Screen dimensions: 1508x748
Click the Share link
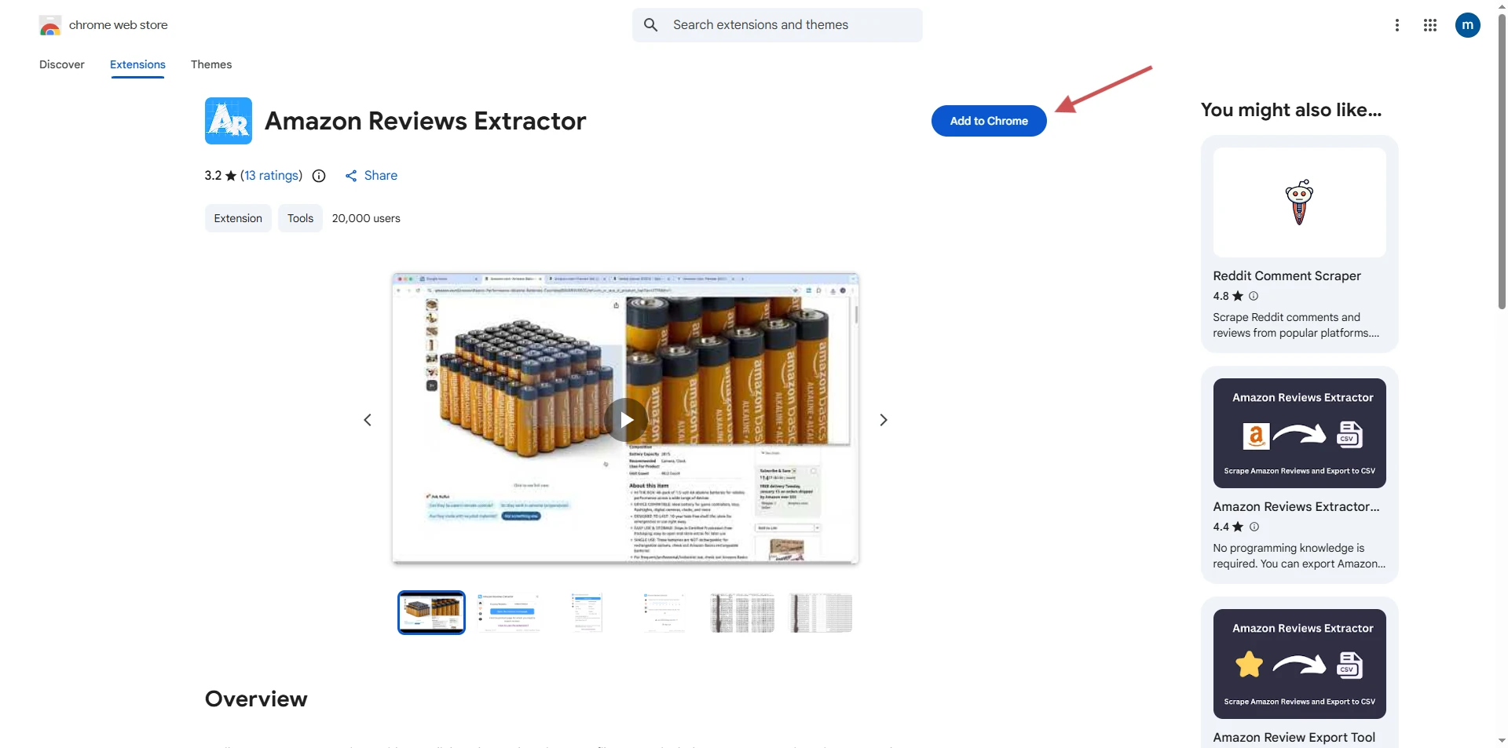(x=372, y=176)
